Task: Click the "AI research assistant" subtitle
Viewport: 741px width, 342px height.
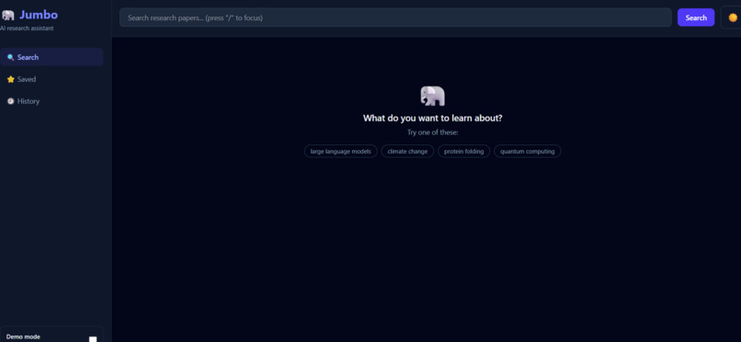Action: click(27, 28)
